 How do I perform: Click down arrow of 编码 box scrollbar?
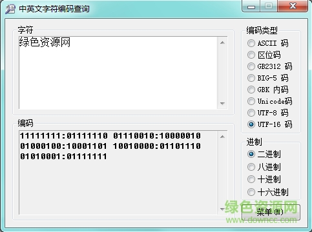222,209
